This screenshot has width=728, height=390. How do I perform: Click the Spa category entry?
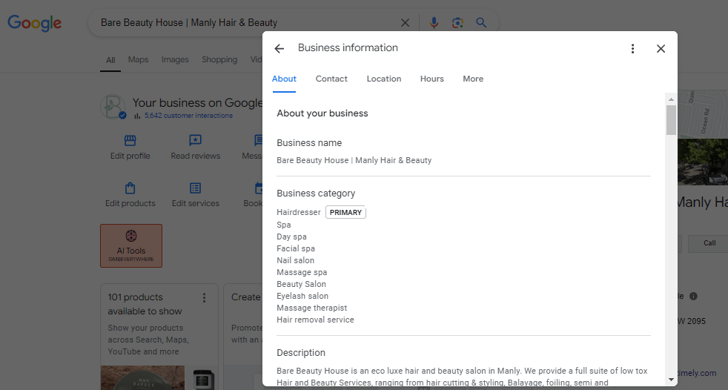284,225
